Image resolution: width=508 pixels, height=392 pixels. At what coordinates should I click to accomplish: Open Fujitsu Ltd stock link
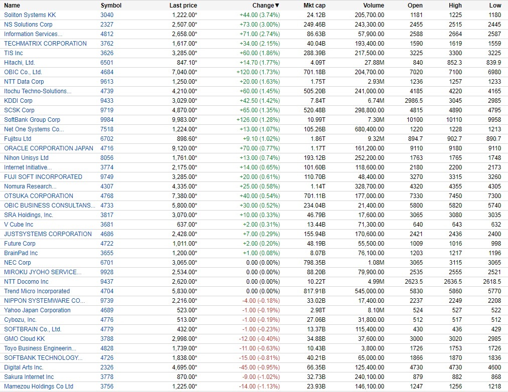(18, 139)
